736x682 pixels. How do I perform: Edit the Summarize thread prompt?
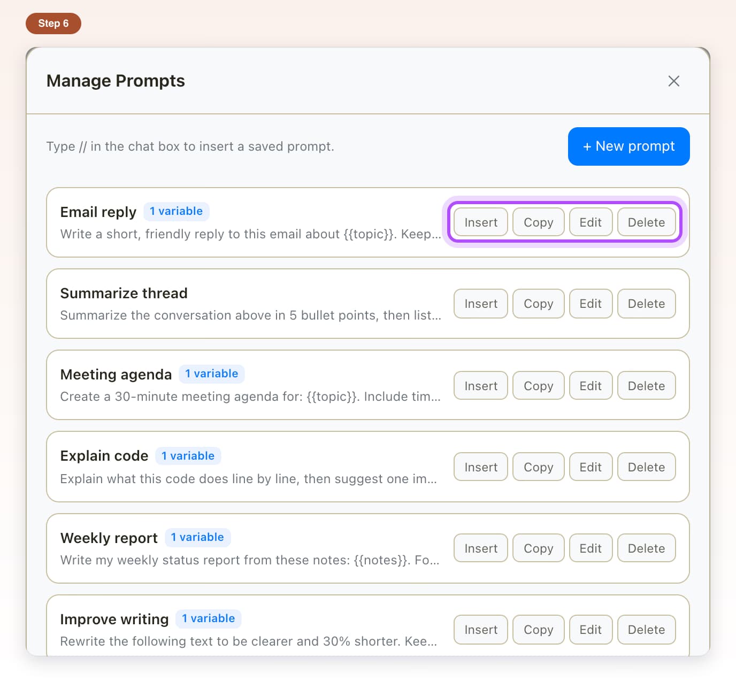click(x=591, y=304)
